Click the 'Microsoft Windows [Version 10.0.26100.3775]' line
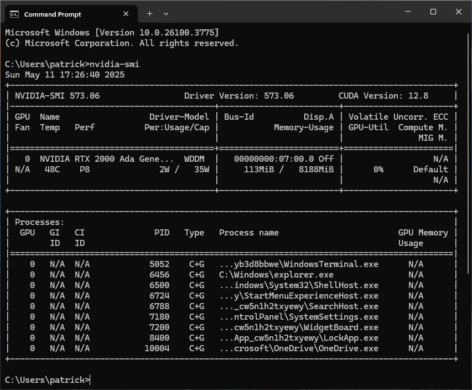Viewport: 472px width, 390px height. (112, 33)
